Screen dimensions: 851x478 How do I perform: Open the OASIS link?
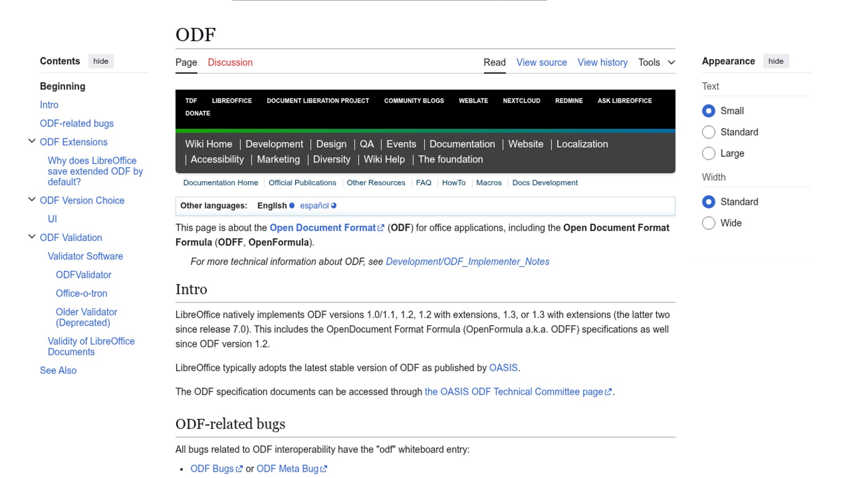503,368
